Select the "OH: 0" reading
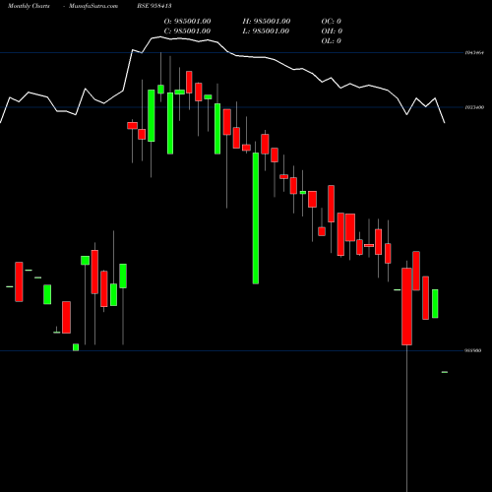 coord(332,31)
